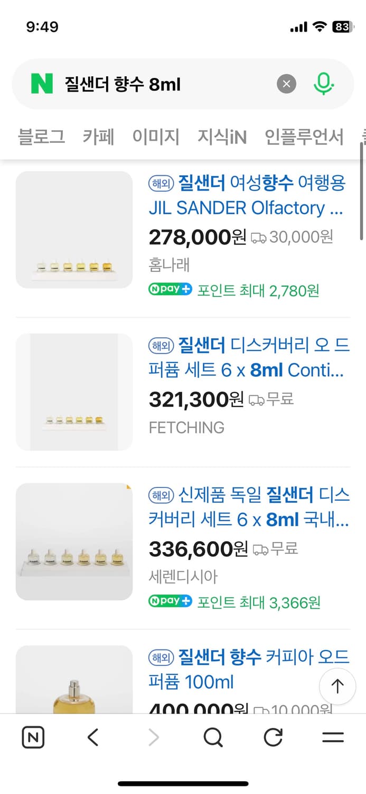Image resolution: width=366 pixels, height=794 pixels.
Task: Tap inside the search input field
Action: click(x=158, y=84)
